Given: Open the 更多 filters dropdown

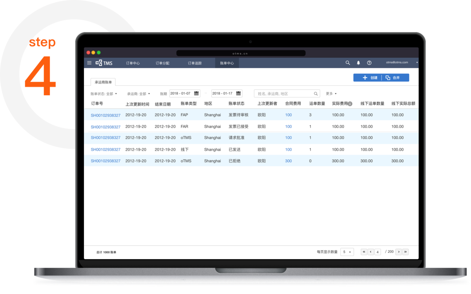Looking at the screenshot, I should [x=331, y=94].
